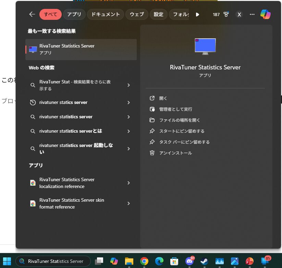Viewport: 282px width, 268px height.
Task: Expand the rivatuner statistics serverとは suggestion
Action: pos(78,131)
